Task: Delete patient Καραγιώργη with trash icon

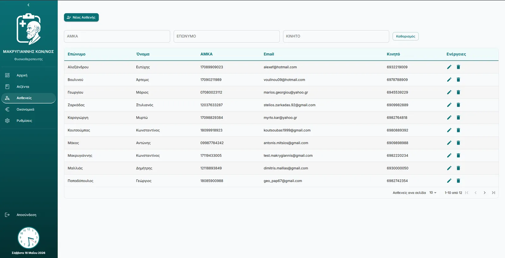Action: pos(458,117)
